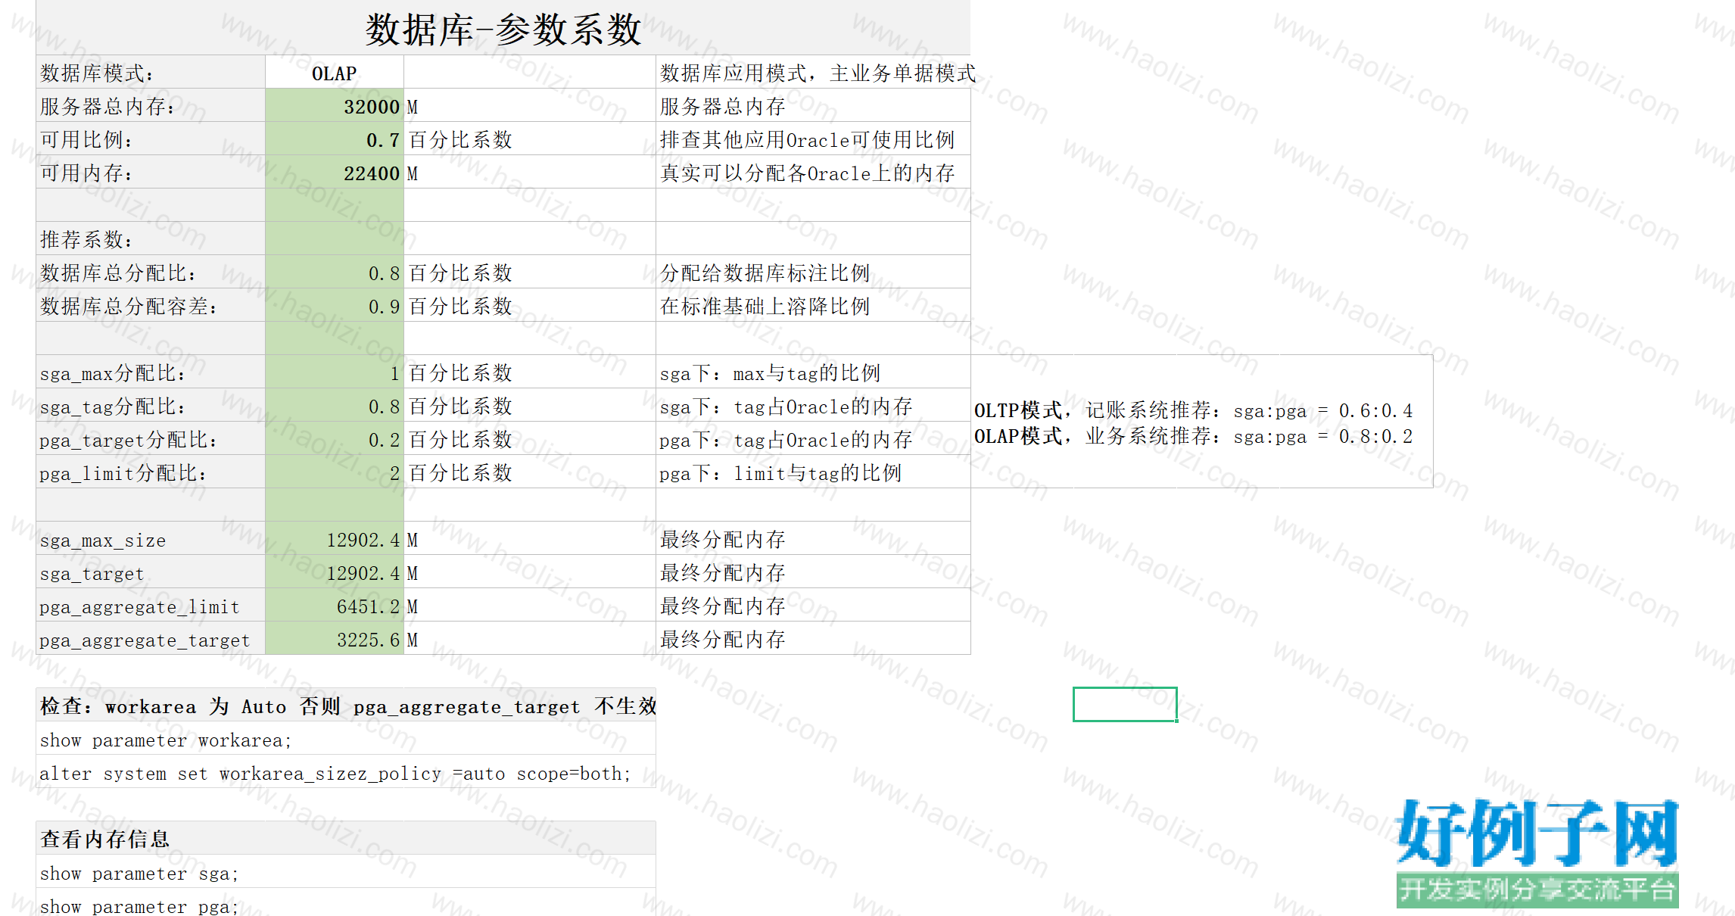Select the pga_limit分配比 value cell
The image size is (1735, 916).
coord(334,472)
